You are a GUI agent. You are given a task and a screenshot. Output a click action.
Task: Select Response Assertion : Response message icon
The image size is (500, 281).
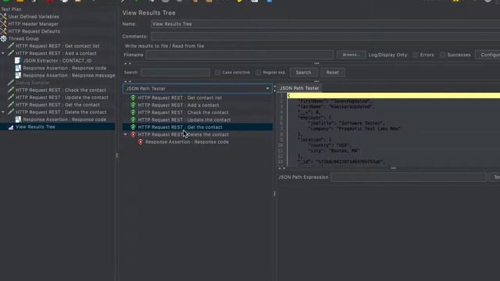[x=18, y=75]
